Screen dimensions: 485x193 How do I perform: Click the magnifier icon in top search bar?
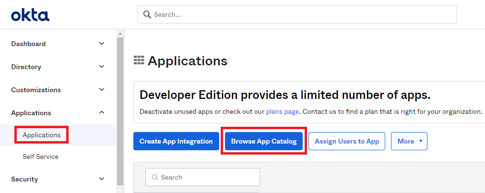coord(147,14)
